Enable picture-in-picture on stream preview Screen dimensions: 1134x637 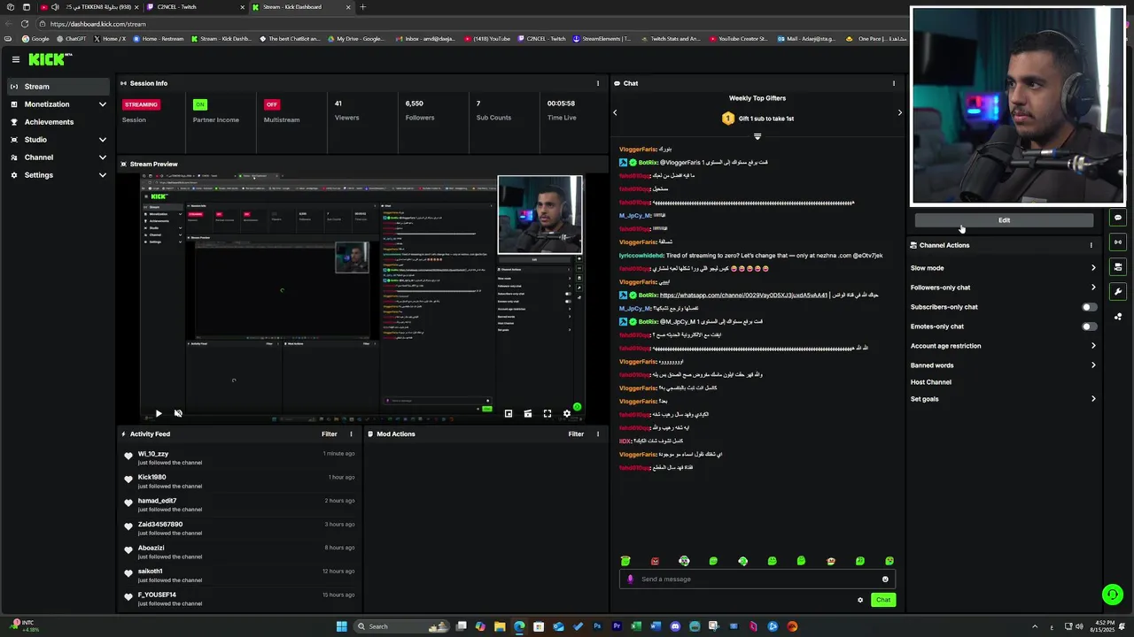tap(509, 413)
